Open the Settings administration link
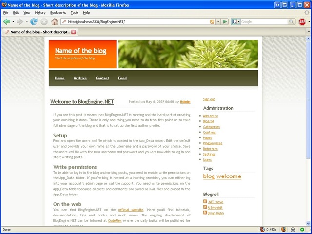The height and width of the screenshot is (234, 312). pos(209,154)
